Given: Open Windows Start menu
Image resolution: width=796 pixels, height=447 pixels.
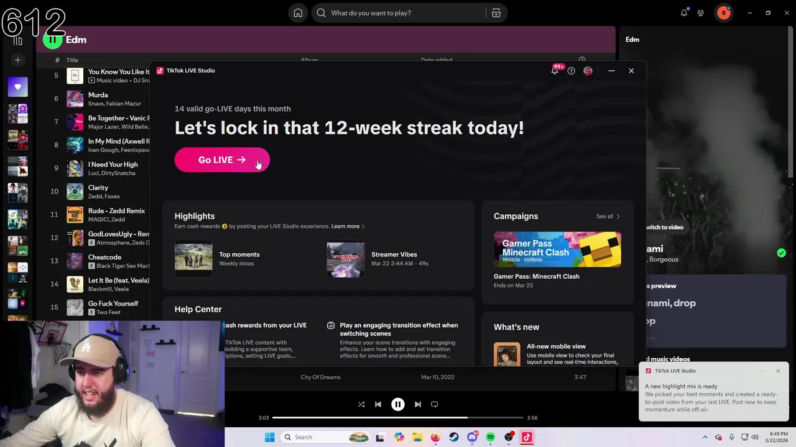Looking at the screenshot, I should click(269, 438).
